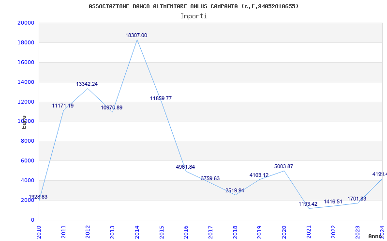This screenshot has height=241, width=387.
Task: Click the x-axis year 2015
Action: click(x=162, y=232)
